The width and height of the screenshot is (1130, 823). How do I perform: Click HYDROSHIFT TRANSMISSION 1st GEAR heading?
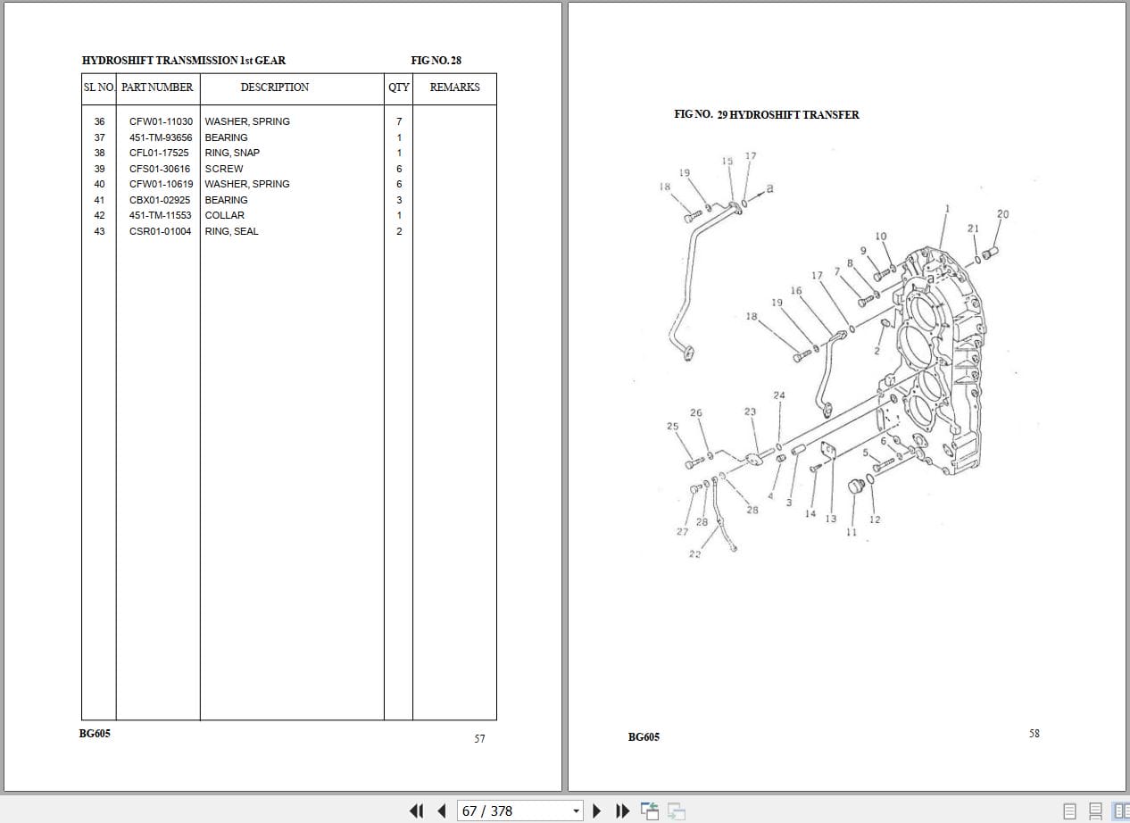(x=184, y=61)
